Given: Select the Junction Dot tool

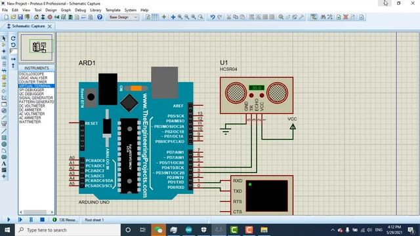Looking at the screenshot, I should 4,51.
